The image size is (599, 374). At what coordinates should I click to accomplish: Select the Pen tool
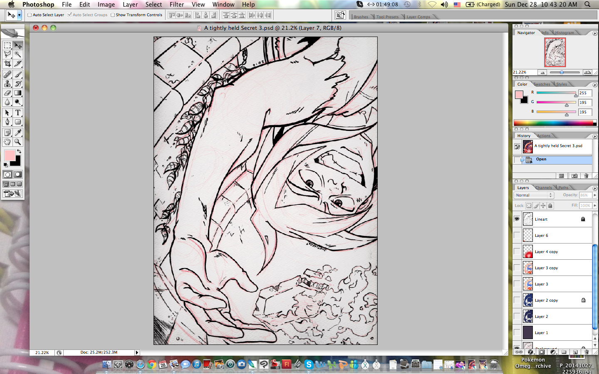click(7, 122)
